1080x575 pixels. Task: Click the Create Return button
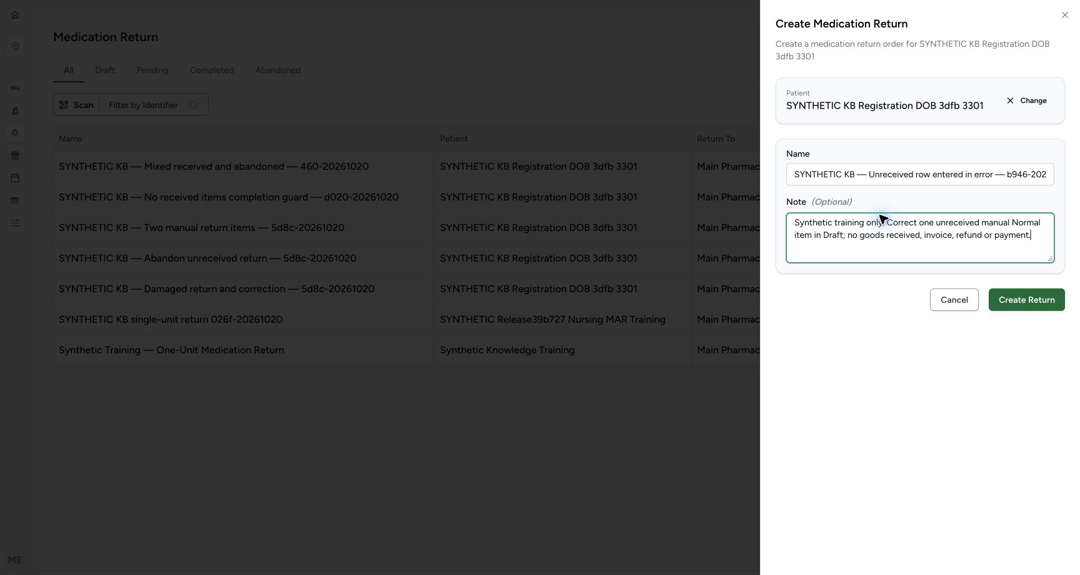pyautogui.click(x=1027, y=300)
